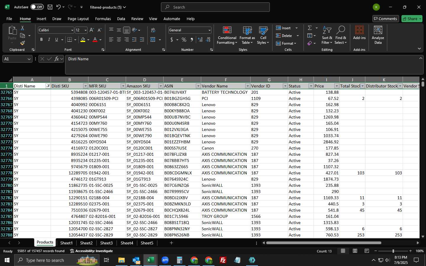Open the File menu
The image size is (426, 266).
tap(9, 19)
